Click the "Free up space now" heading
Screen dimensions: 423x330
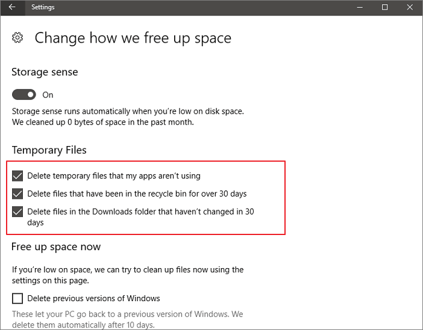(x=56, y=246)
